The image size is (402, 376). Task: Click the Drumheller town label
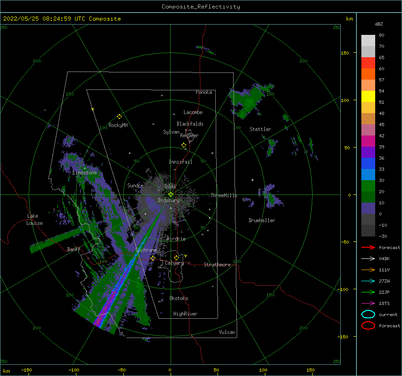coord(262,220)
